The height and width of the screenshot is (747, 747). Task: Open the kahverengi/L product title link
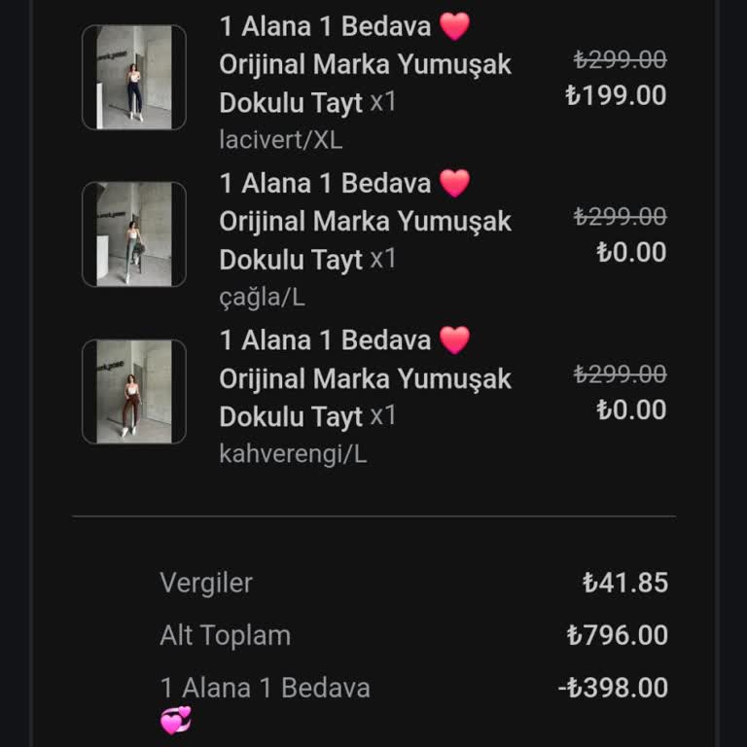pyautogui.click(x=365, y=378)
